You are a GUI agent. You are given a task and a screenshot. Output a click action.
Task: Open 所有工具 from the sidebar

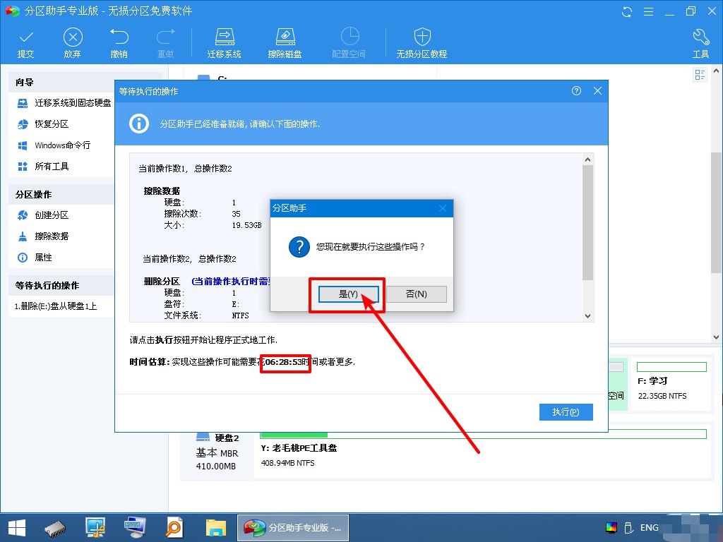(43, 167)
